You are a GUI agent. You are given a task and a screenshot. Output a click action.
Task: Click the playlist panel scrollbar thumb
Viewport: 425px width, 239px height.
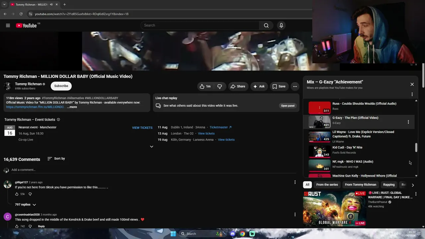coord(416,148)
